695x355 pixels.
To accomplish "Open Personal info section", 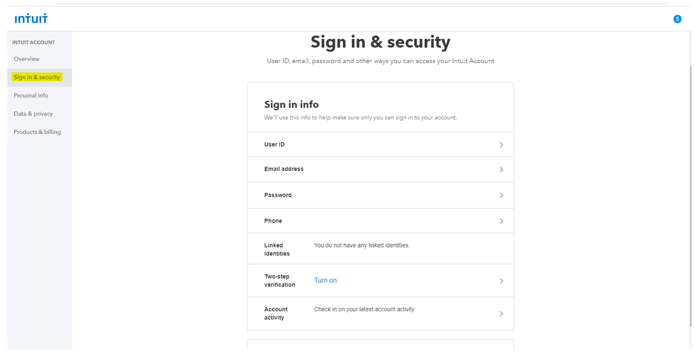I will click(x=31, y=95).
